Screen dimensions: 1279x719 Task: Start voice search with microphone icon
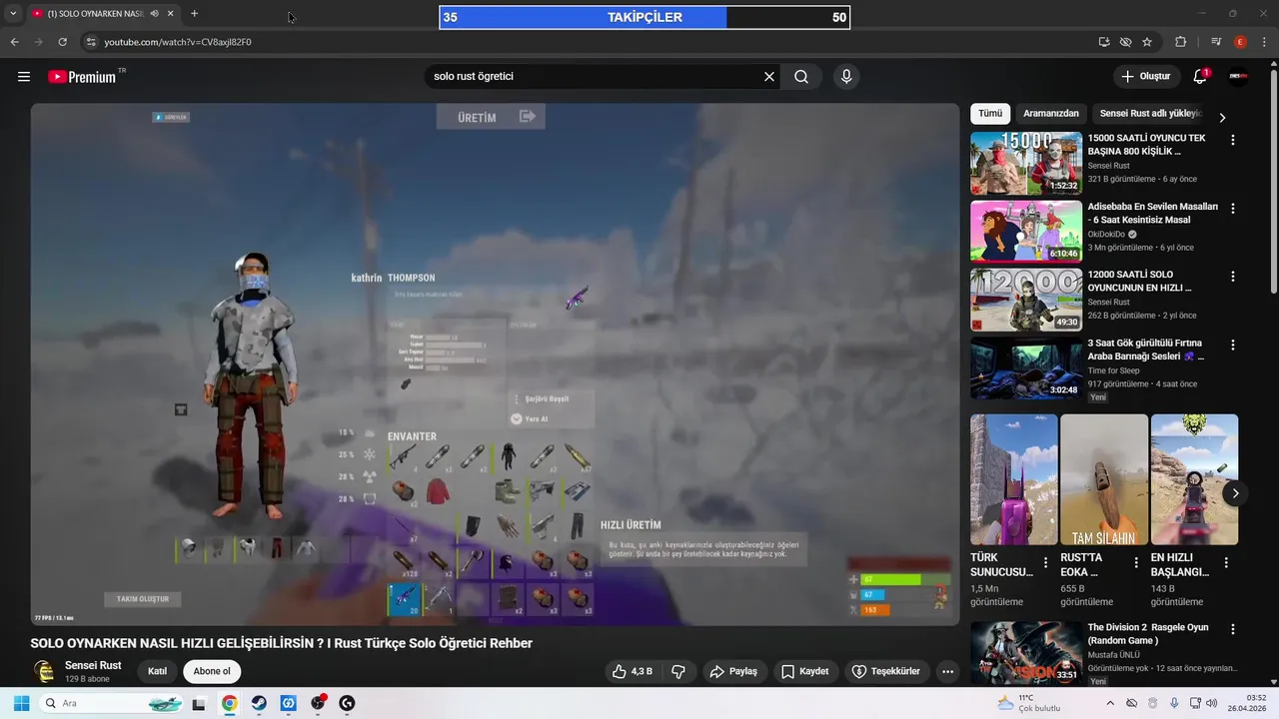tap(846, 77)
